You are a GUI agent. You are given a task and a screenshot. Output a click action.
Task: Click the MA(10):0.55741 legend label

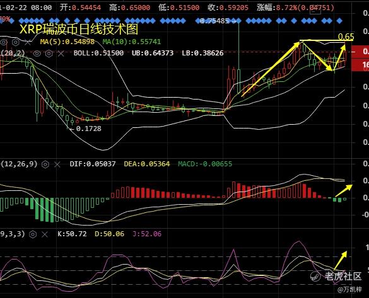[132, 42]
